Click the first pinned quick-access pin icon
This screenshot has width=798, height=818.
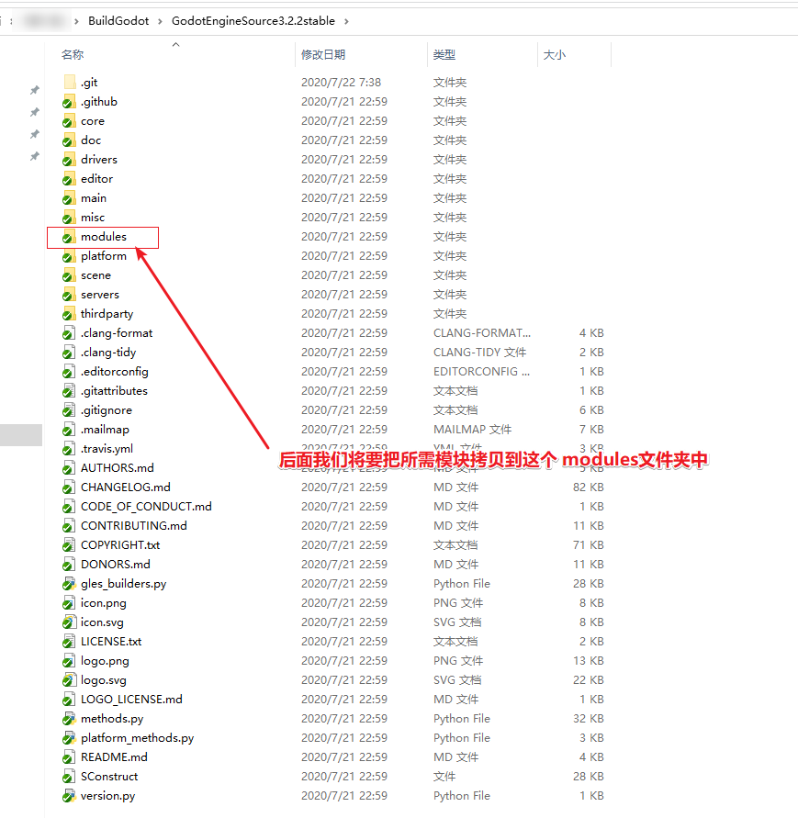35,90
